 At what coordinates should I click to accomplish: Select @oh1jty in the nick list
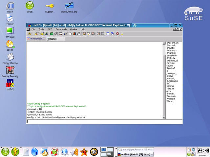[x=171, y=58]
